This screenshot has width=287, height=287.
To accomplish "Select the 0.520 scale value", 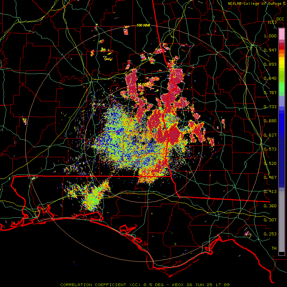I will click(x=270, y=163).
